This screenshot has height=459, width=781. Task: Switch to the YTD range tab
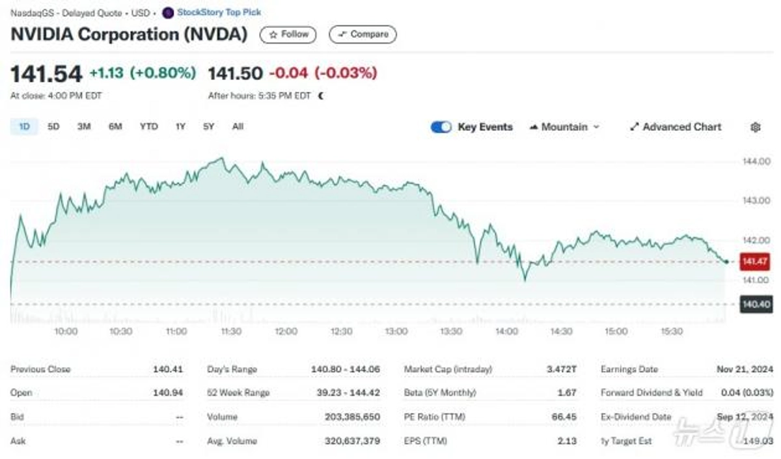(148, 127)
